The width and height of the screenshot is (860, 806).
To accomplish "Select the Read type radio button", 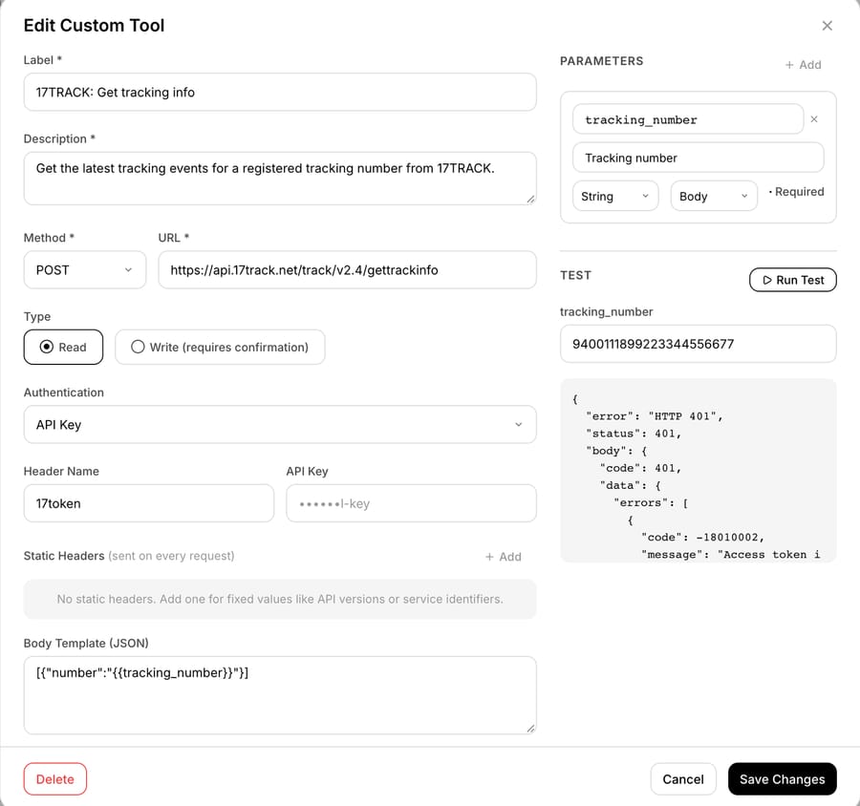I will [63, 347].
